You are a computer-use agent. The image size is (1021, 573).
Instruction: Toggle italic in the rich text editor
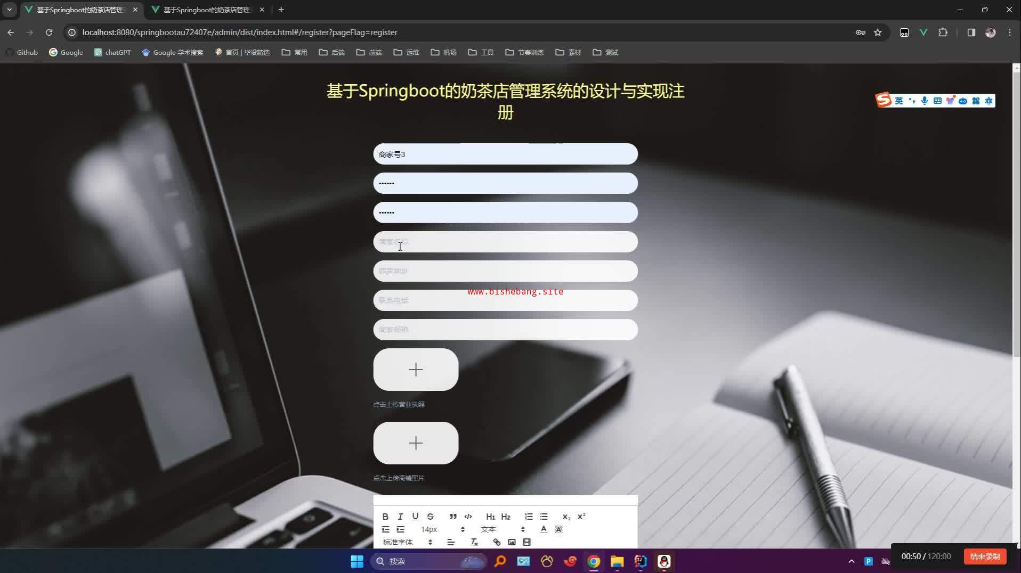pos(400,517)
